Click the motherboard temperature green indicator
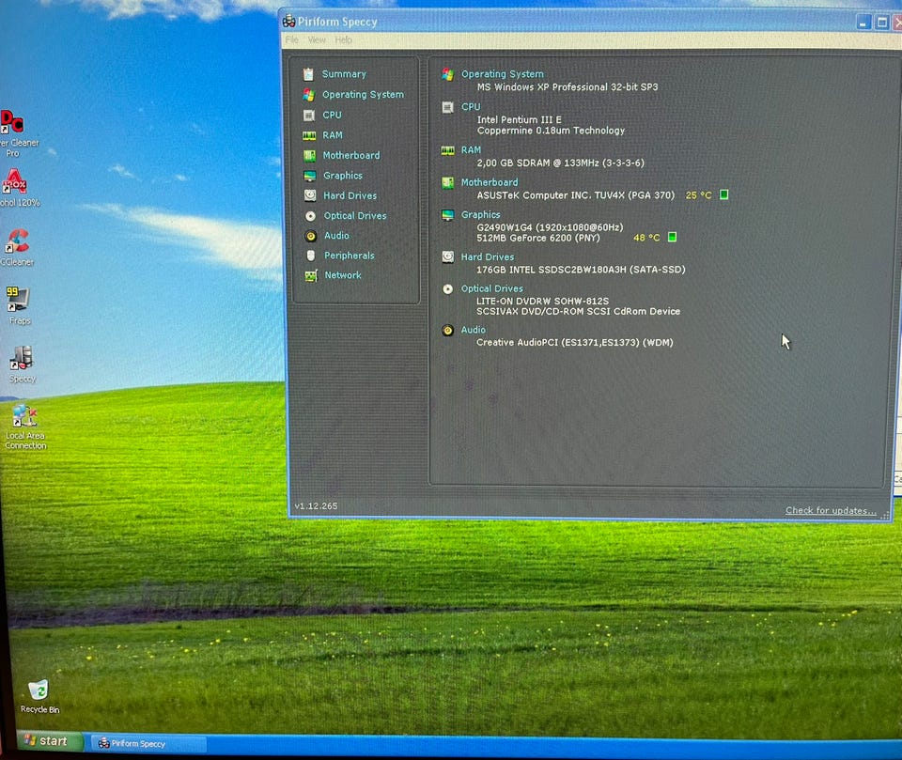The height and width of the screenshot is (760, 902). (724, 194)
